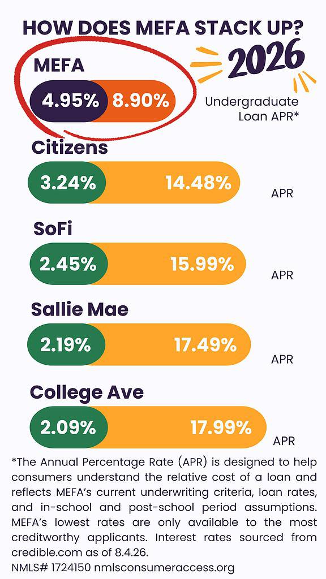Viewport: 326px width, 579px height.
Task: Select the SoFi 2.45% green pill
Action: [x=68, y=263]
